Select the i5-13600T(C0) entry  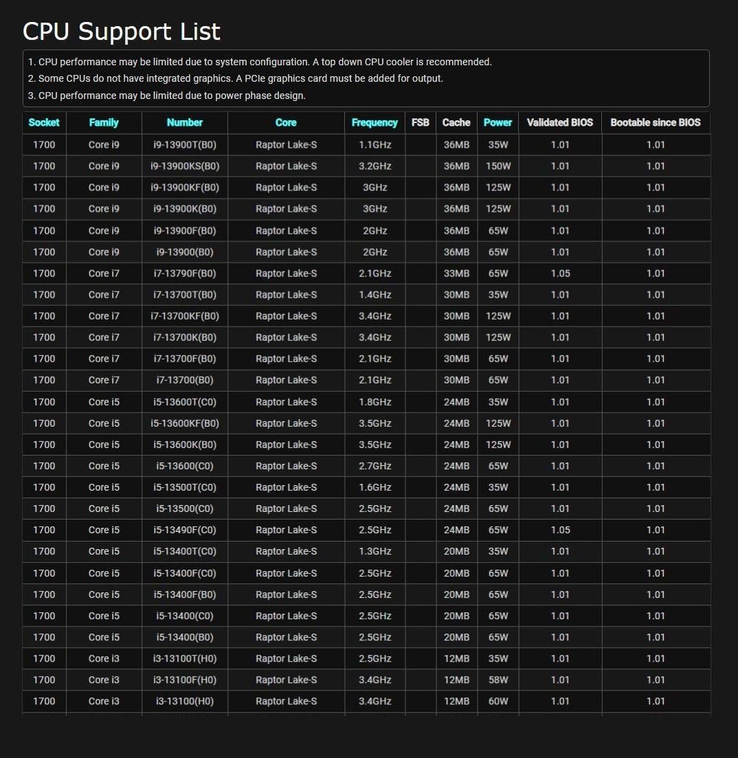point(184,401)
